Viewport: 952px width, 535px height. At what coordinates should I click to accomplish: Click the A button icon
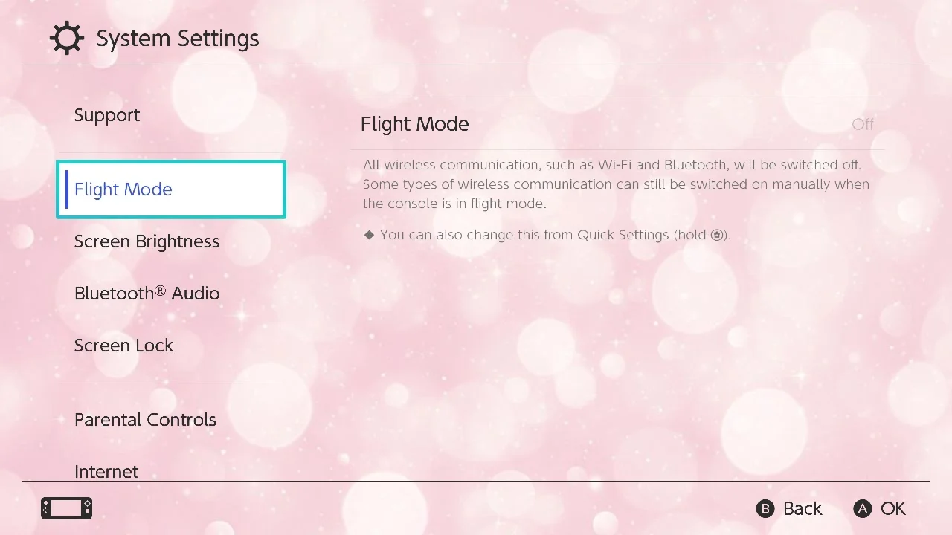(862, 509)
